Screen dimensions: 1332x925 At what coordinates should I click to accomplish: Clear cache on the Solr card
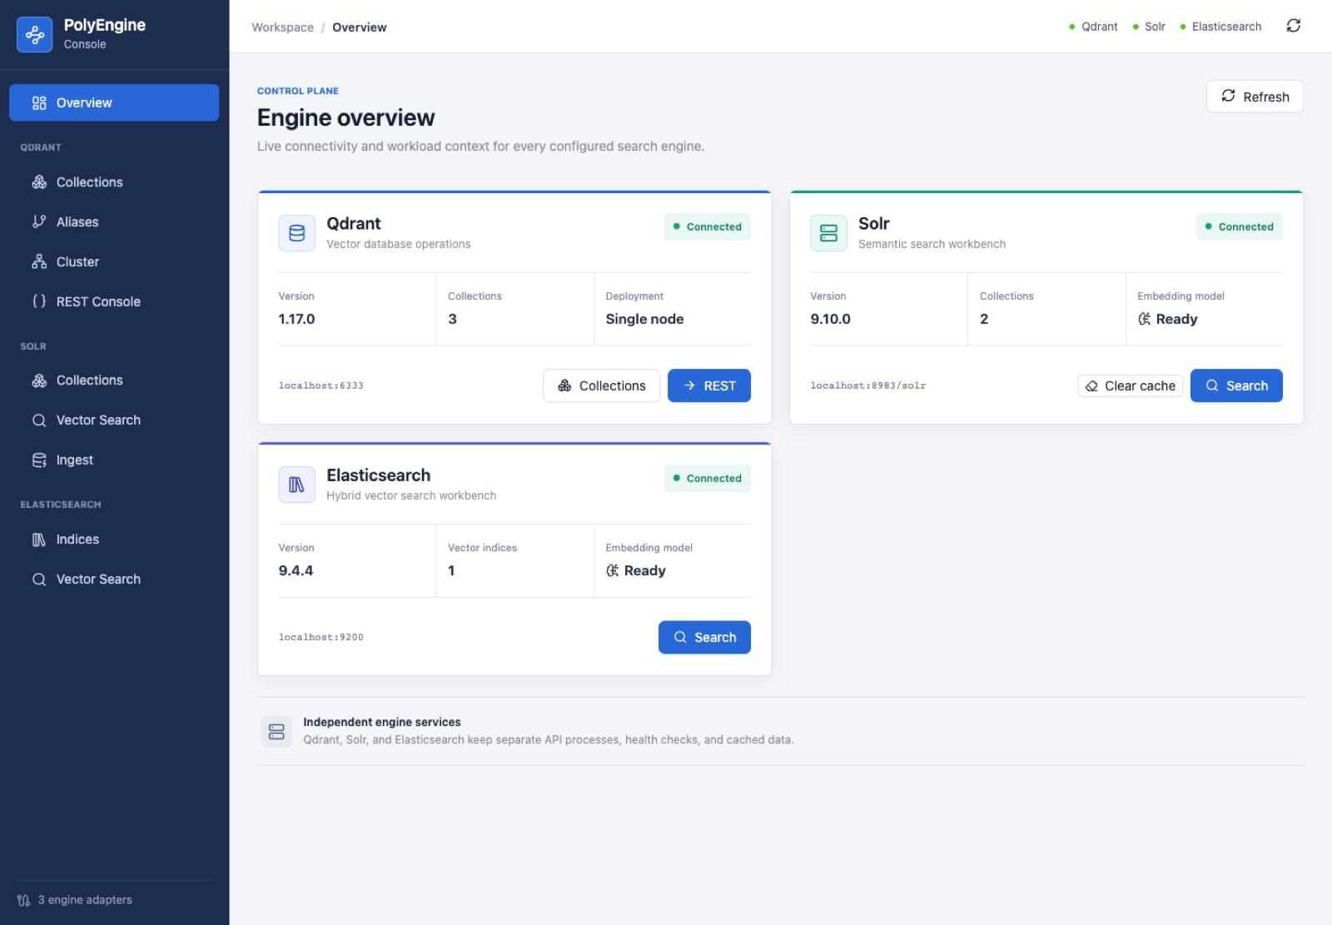click(1131, 385)
